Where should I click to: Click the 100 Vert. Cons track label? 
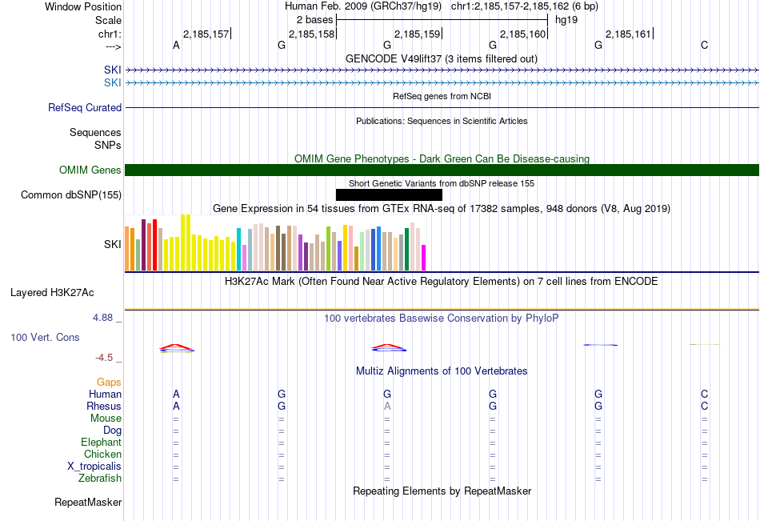pyautogui.click(x=45, y=337)
